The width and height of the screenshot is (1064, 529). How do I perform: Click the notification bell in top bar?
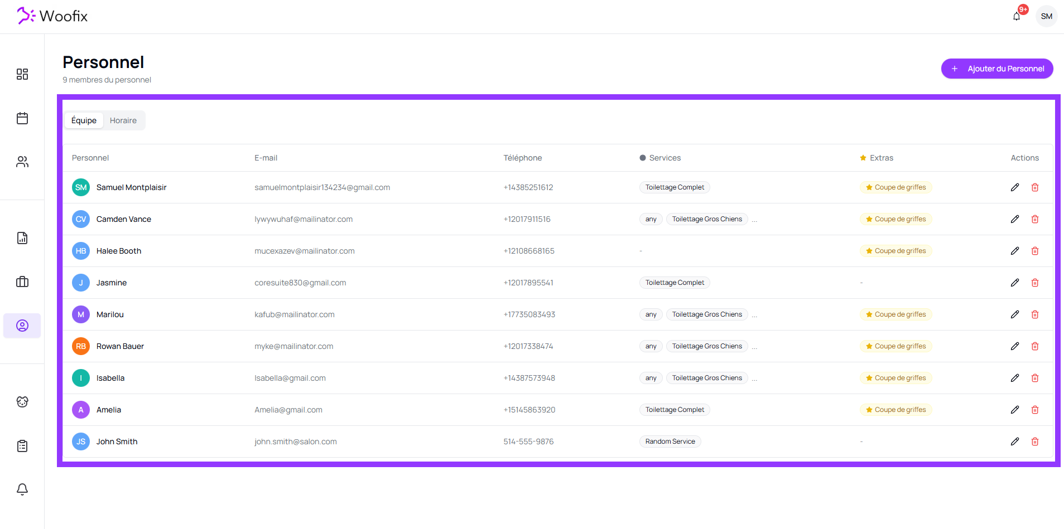[1017, 16]
